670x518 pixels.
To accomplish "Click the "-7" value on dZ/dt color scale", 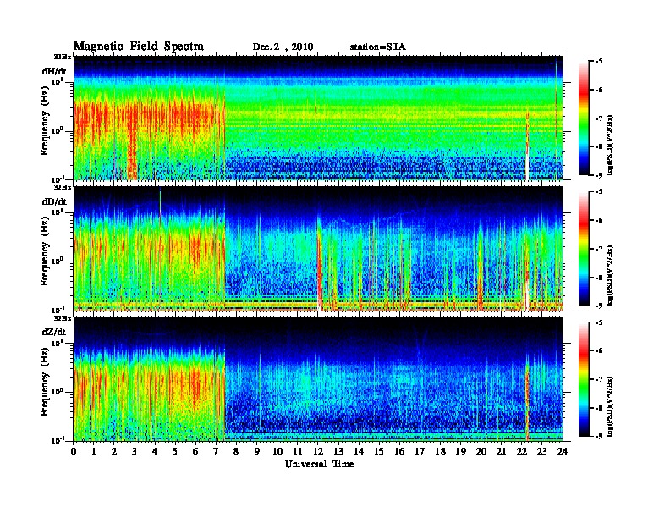I will point(599,379).
